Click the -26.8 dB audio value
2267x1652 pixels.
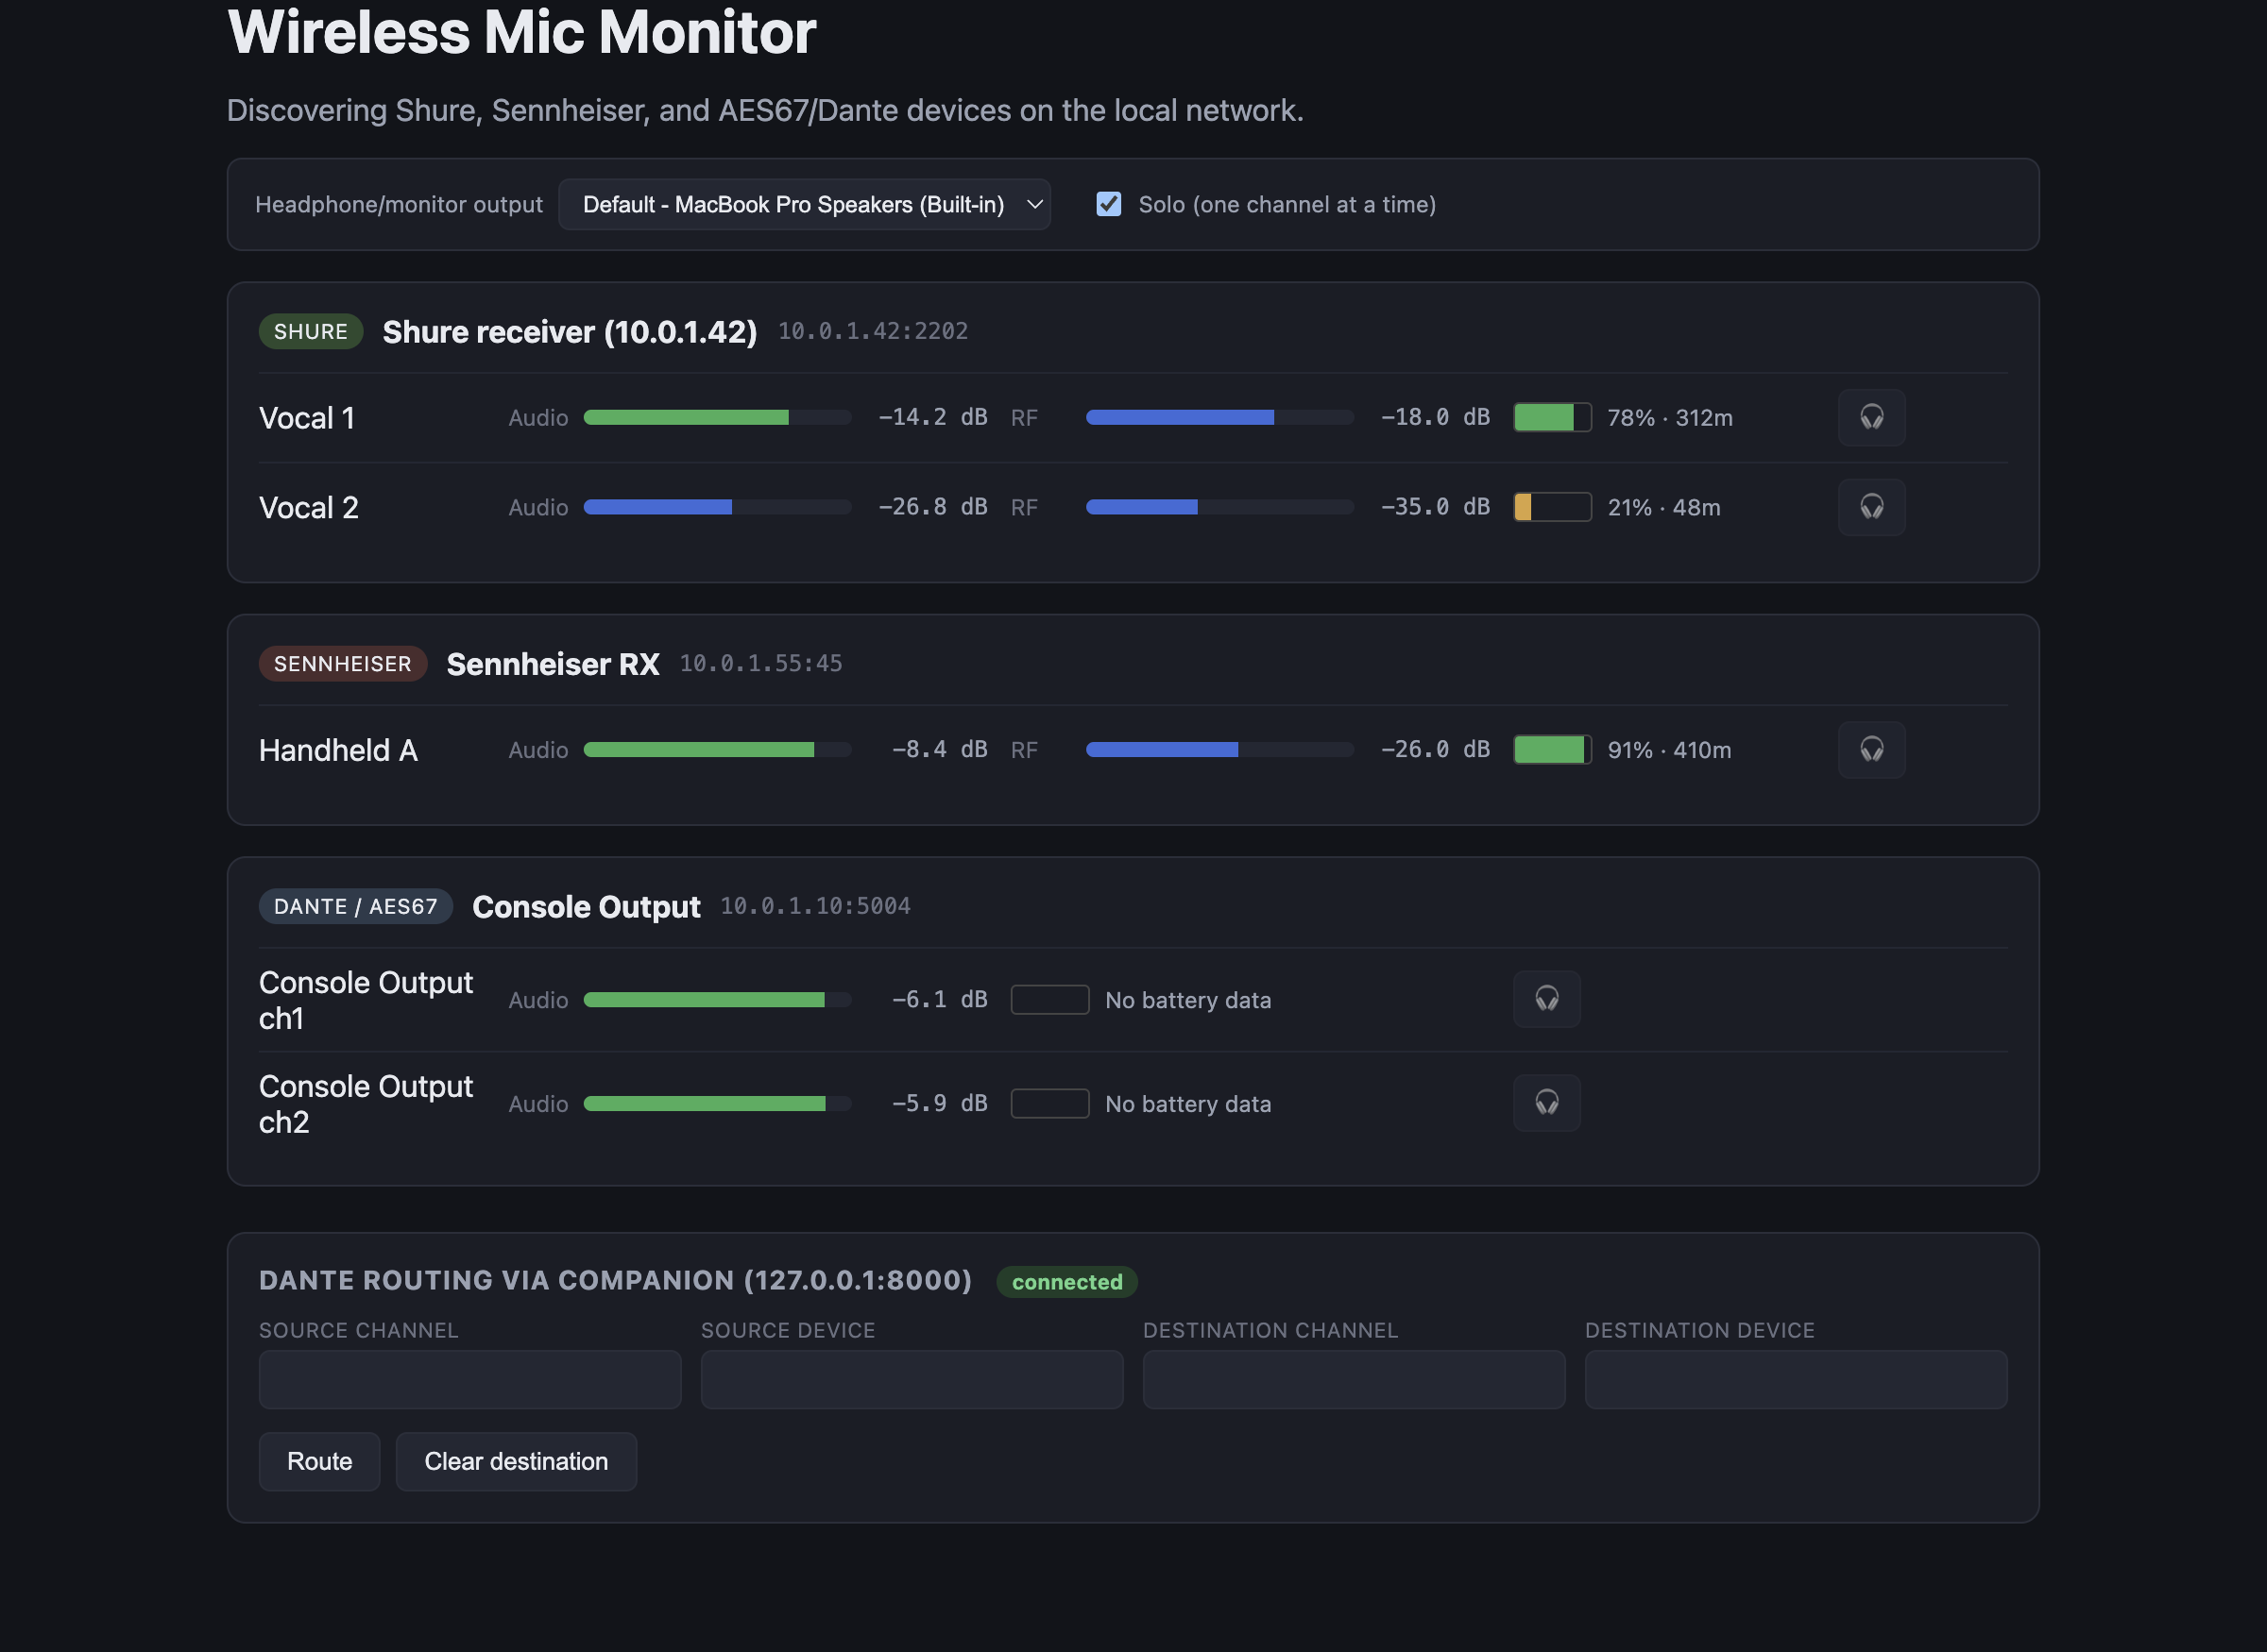pyautogui.click(x=932, y=507)
